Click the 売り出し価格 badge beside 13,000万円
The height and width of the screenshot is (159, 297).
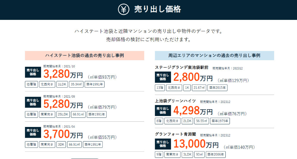163,144
